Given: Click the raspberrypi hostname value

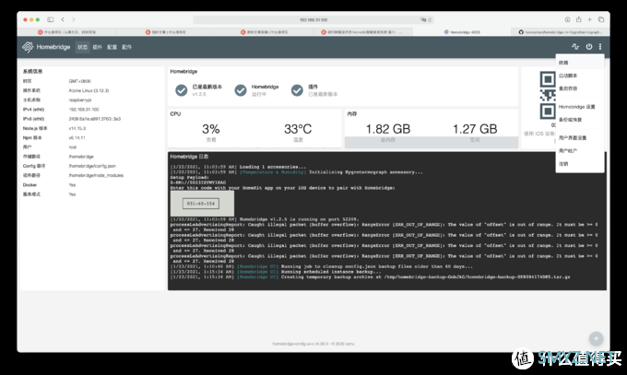Looking at the screenshot, I should tap(80, 100).
